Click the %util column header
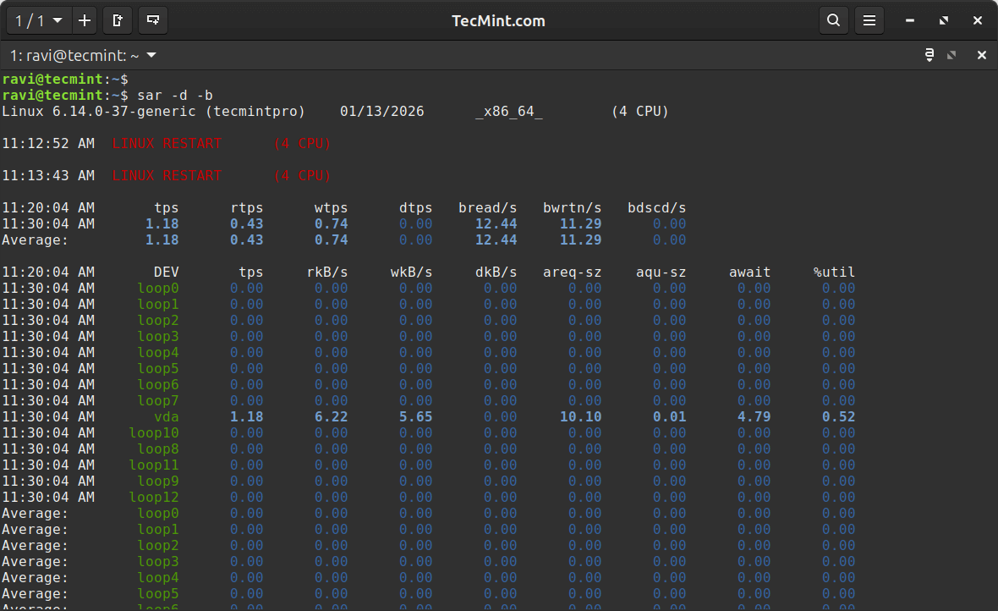This screenshot has height=611, width=998. click(833, 272)
